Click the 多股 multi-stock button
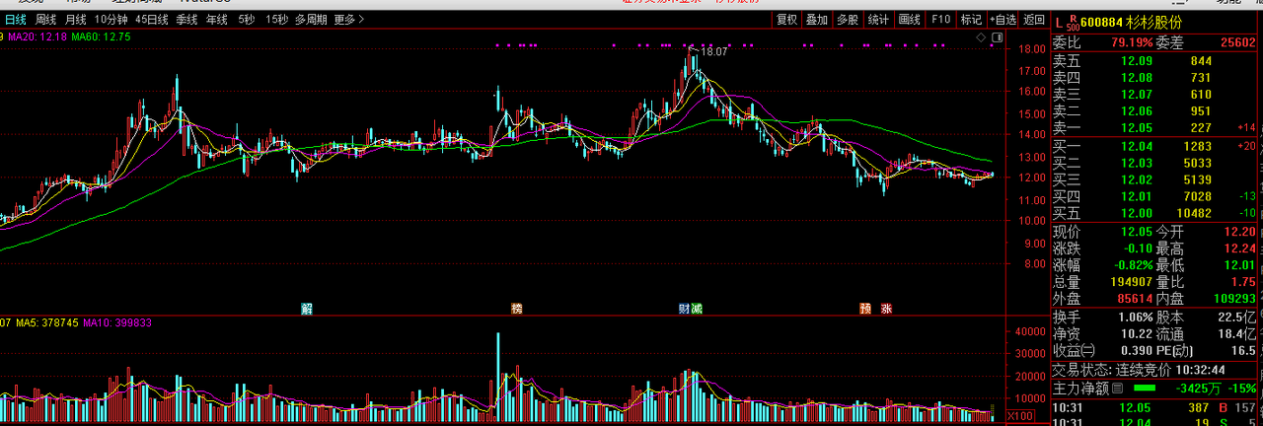The height and width of the screenshot is (426, 1263). click(848, 19)
